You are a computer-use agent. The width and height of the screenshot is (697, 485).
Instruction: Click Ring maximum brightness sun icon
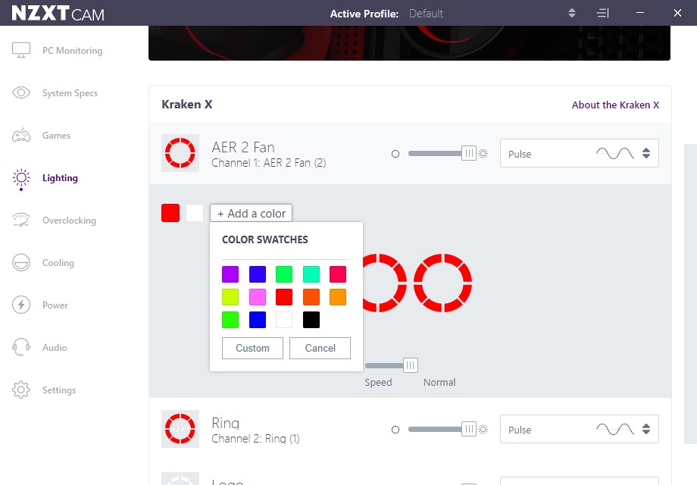(x=483, y=430)
